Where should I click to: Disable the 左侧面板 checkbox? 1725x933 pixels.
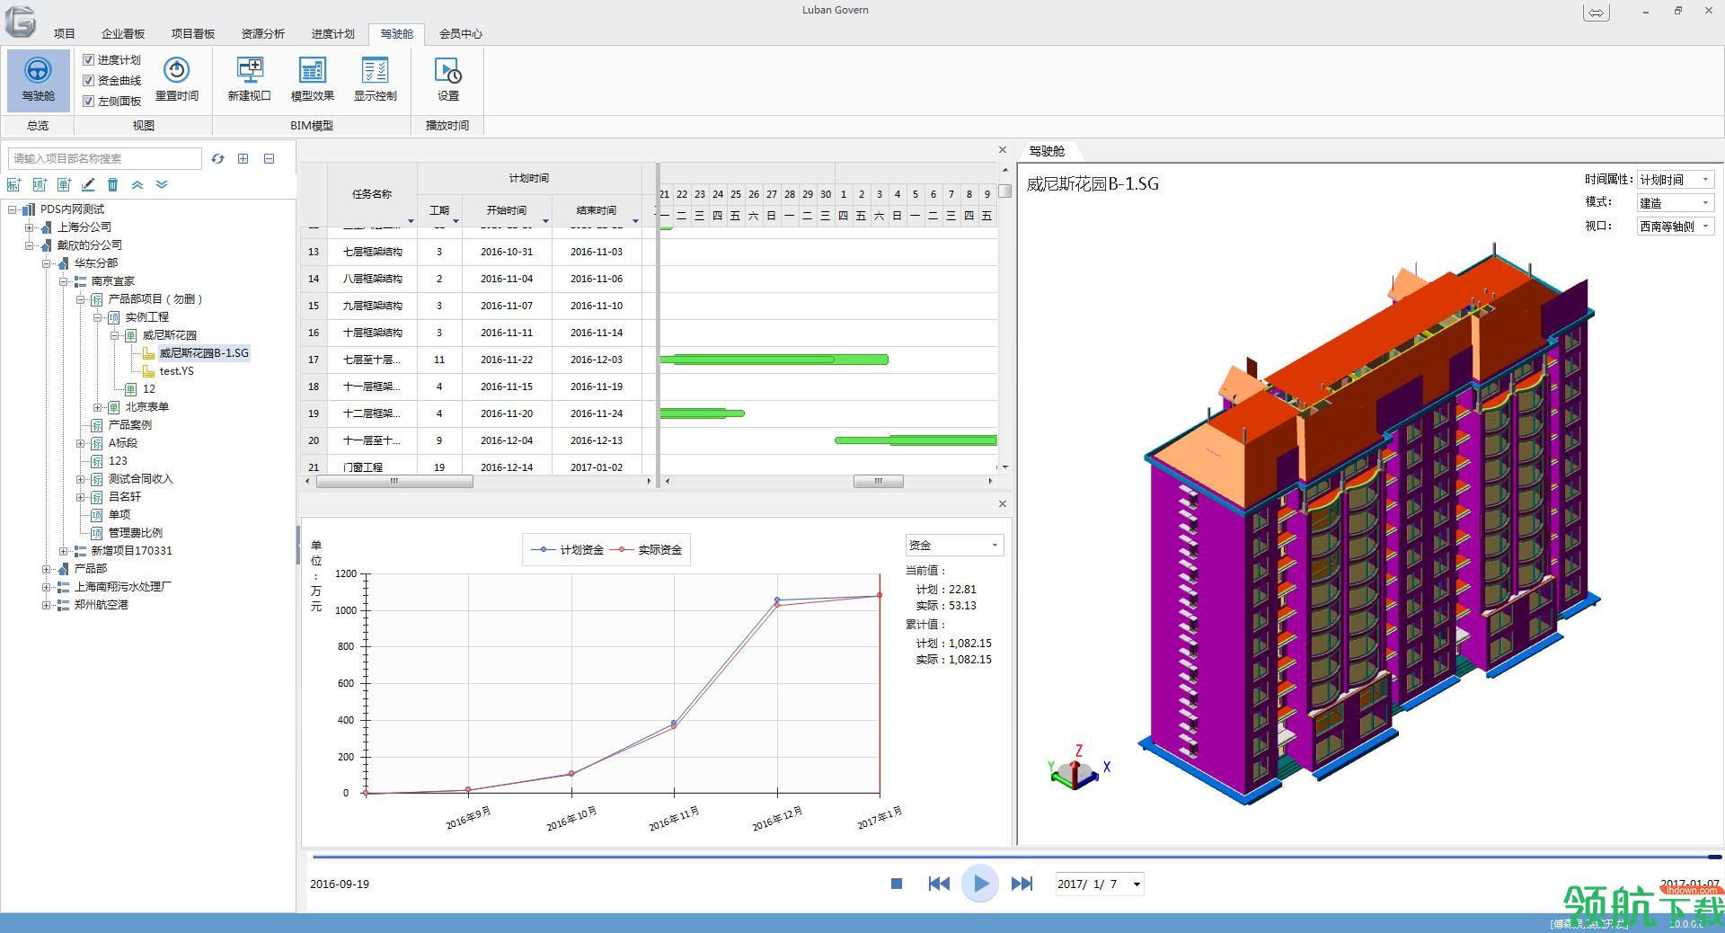click(x=88, y=101)
